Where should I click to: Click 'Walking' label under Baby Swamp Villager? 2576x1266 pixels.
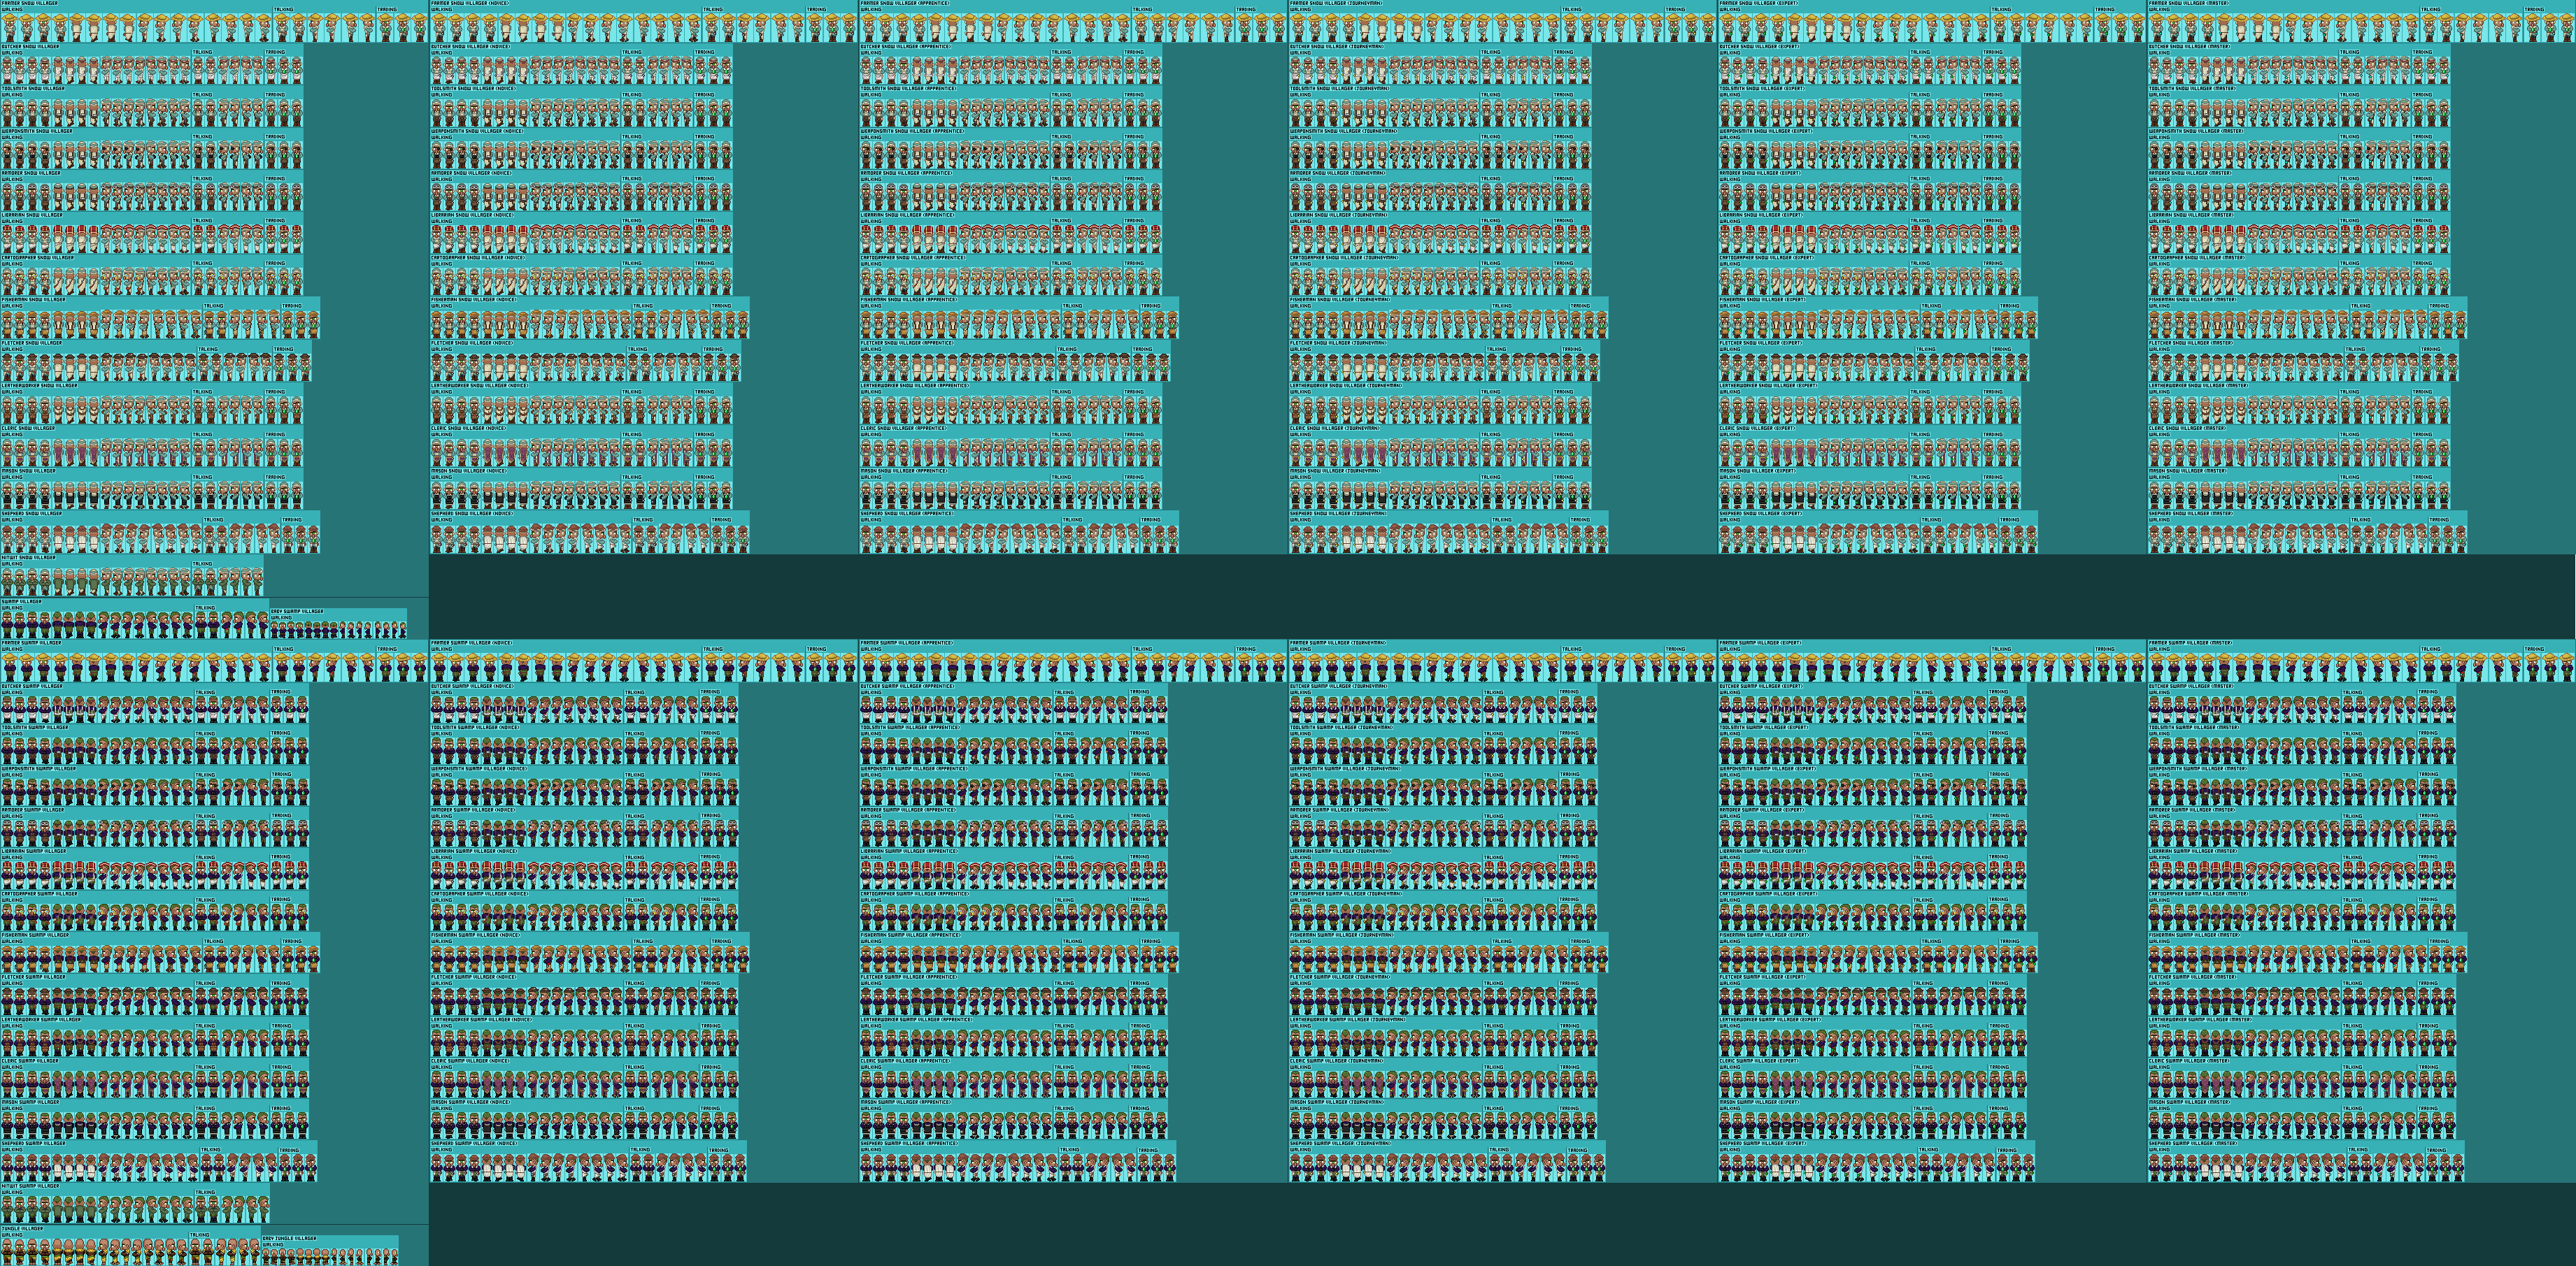(281, 617)
